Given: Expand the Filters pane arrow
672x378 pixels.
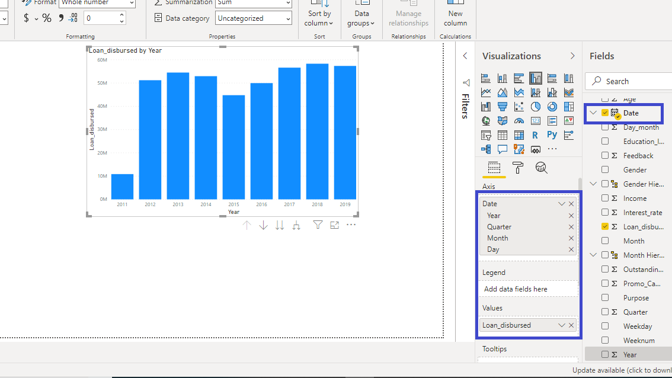Looking at the screenshot, I should (x=465, y=56).
